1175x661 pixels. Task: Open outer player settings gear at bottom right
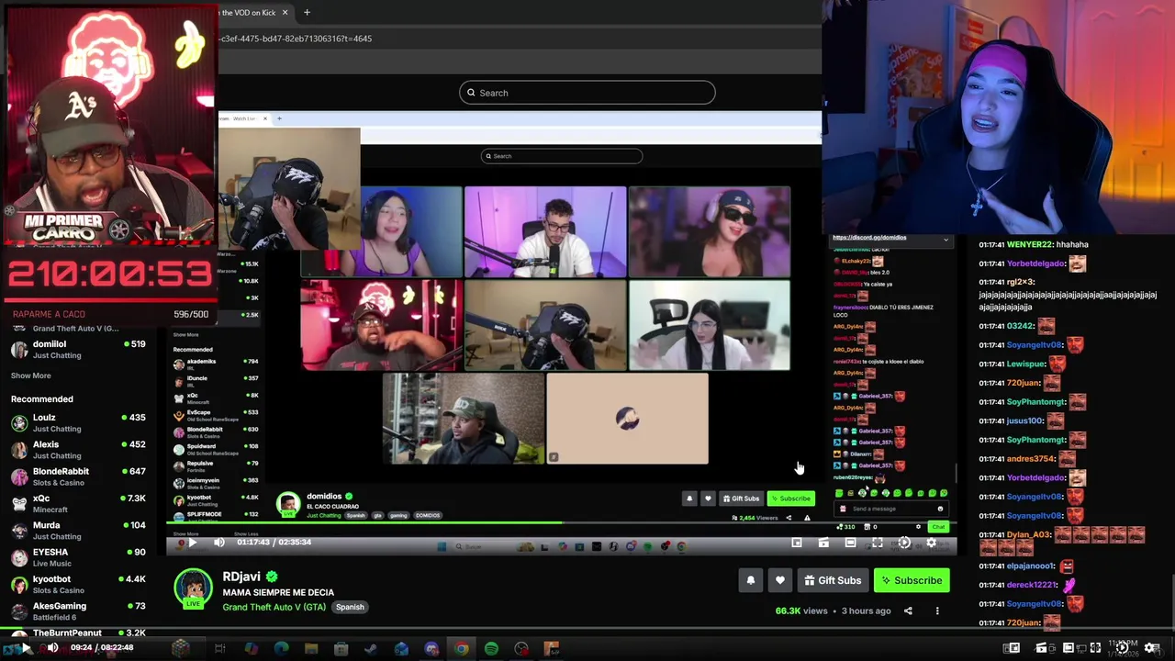(1151, 648)
